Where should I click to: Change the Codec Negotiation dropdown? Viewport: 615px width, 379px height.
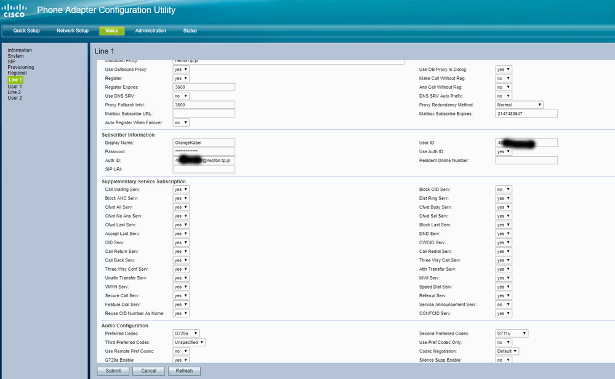[x=507, y=351]
